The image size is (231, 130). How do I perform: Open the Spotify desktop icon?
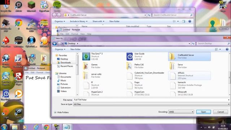(x=57, y=5)
